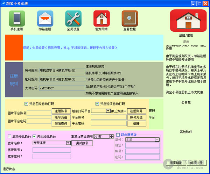The height and width of the screenshot is (174, 210).
Task: Click 淘宝辅助 button at bottom right
Action: (x=176, y=163)
